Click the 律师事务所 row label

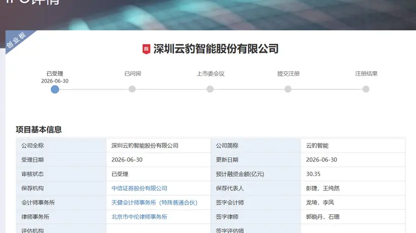click(36, 217)
